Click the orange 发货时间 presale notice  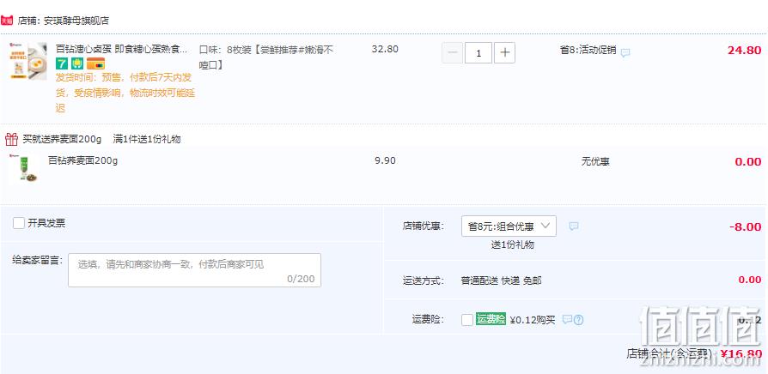pos(125,93)
